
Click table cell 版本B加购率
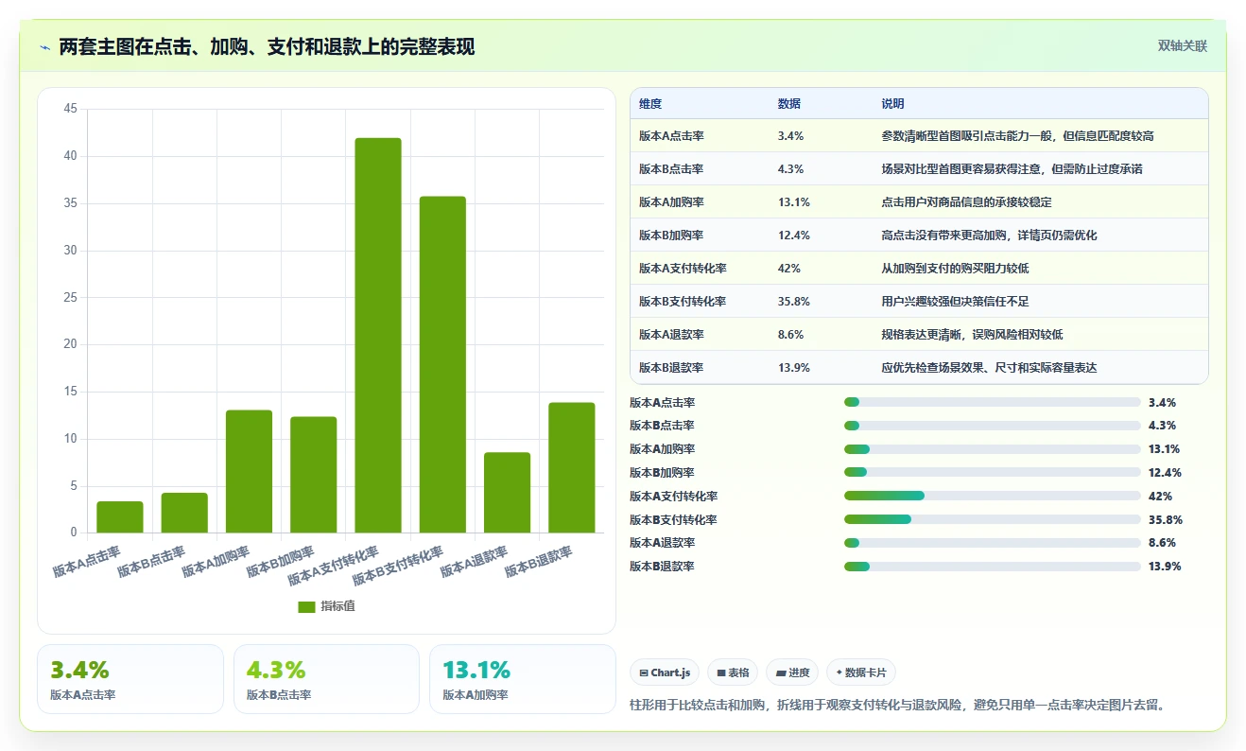pyautogui.click(x=671, y=236)
